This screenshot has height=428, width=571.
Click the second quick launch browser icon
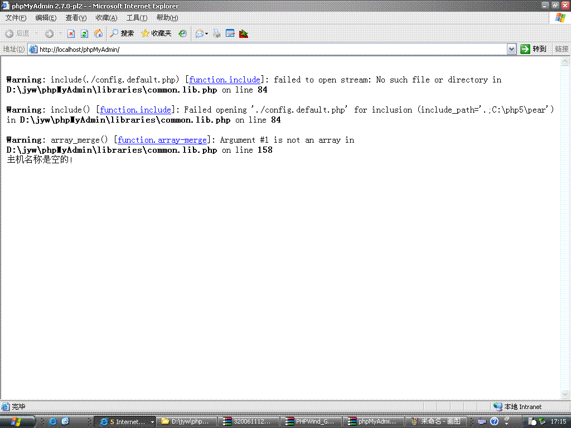pyautogui.click(x=65, y=421)
